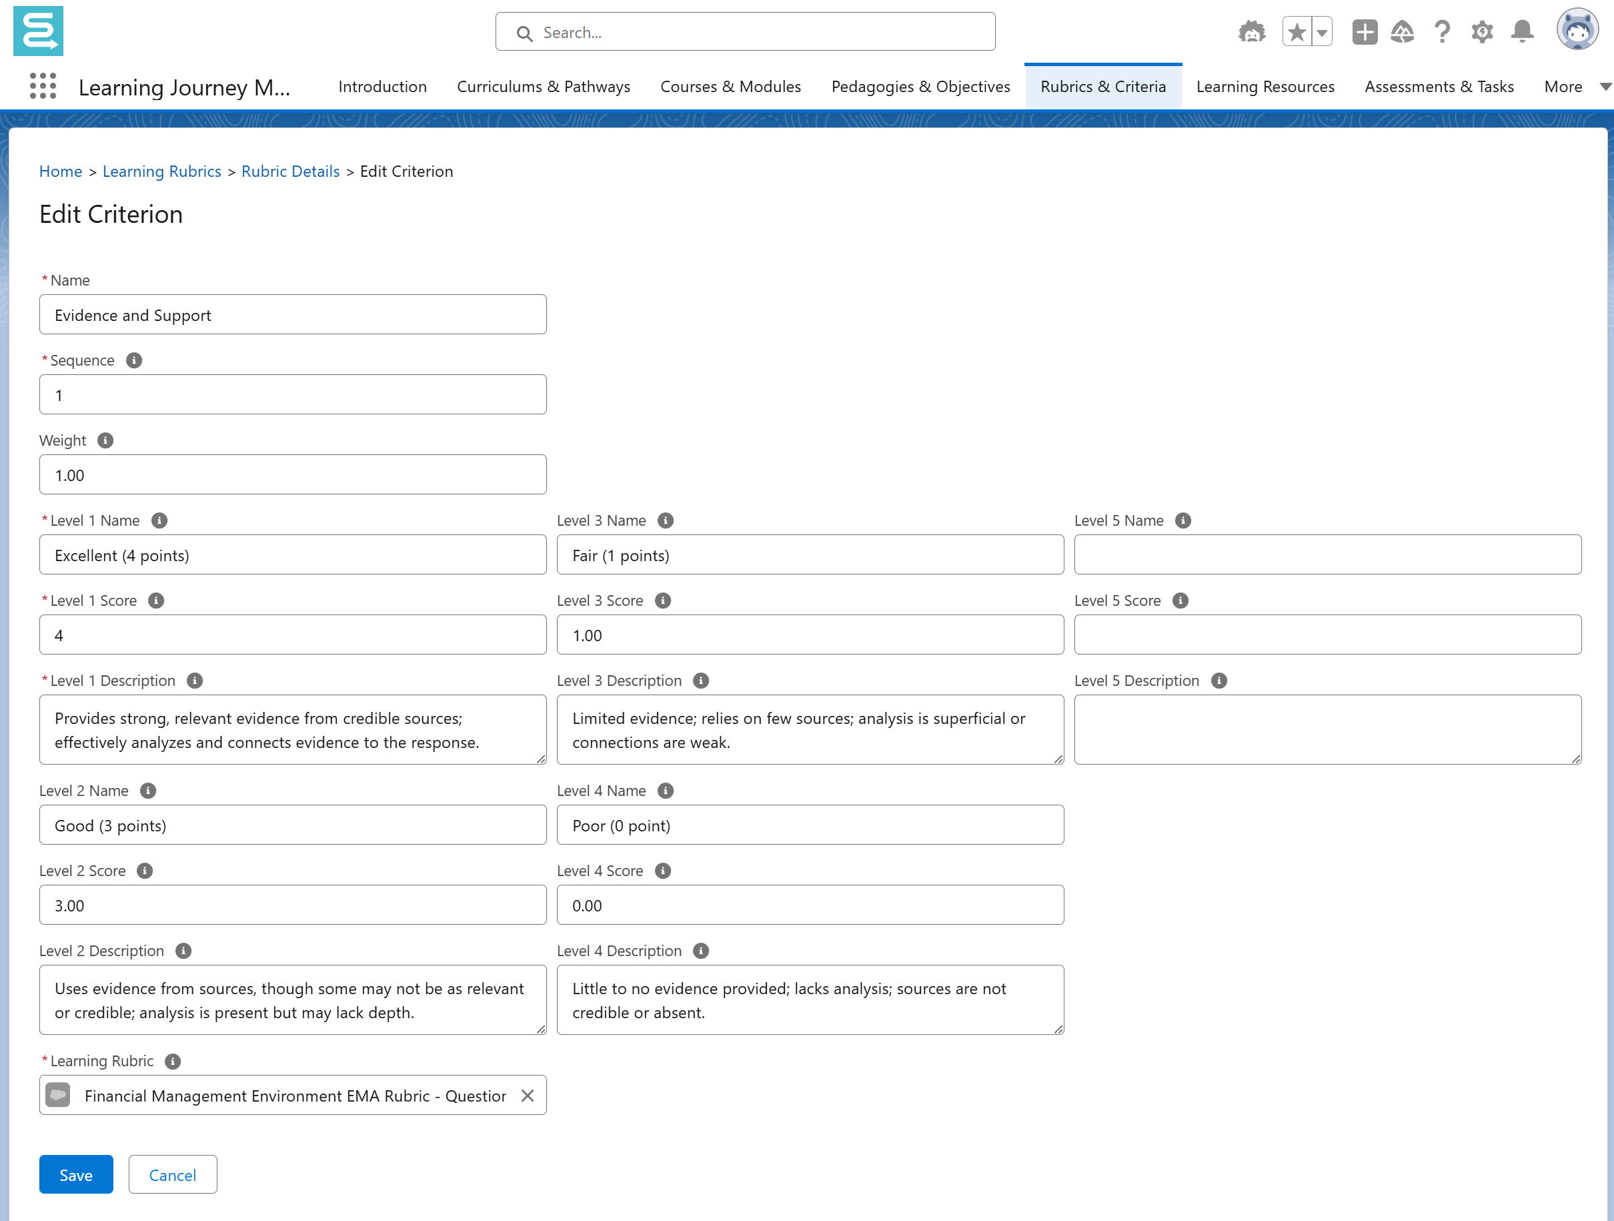Image resolution: width=1614 pixels, height=1221 pixels.
Task: Open the user profile avatar
Action: click(1576, 31)
